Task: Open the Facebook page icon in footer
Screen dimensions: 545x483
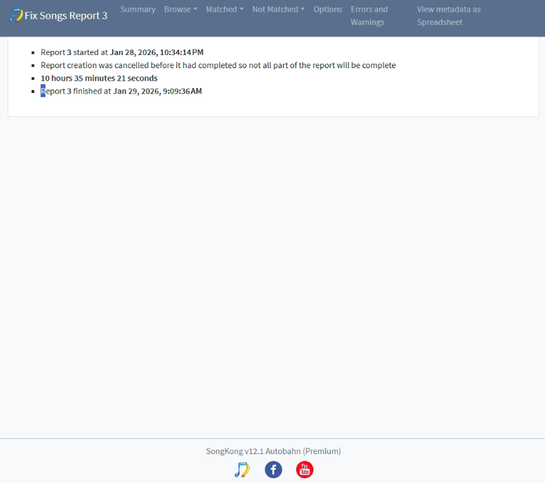Action: coord(274,470)
